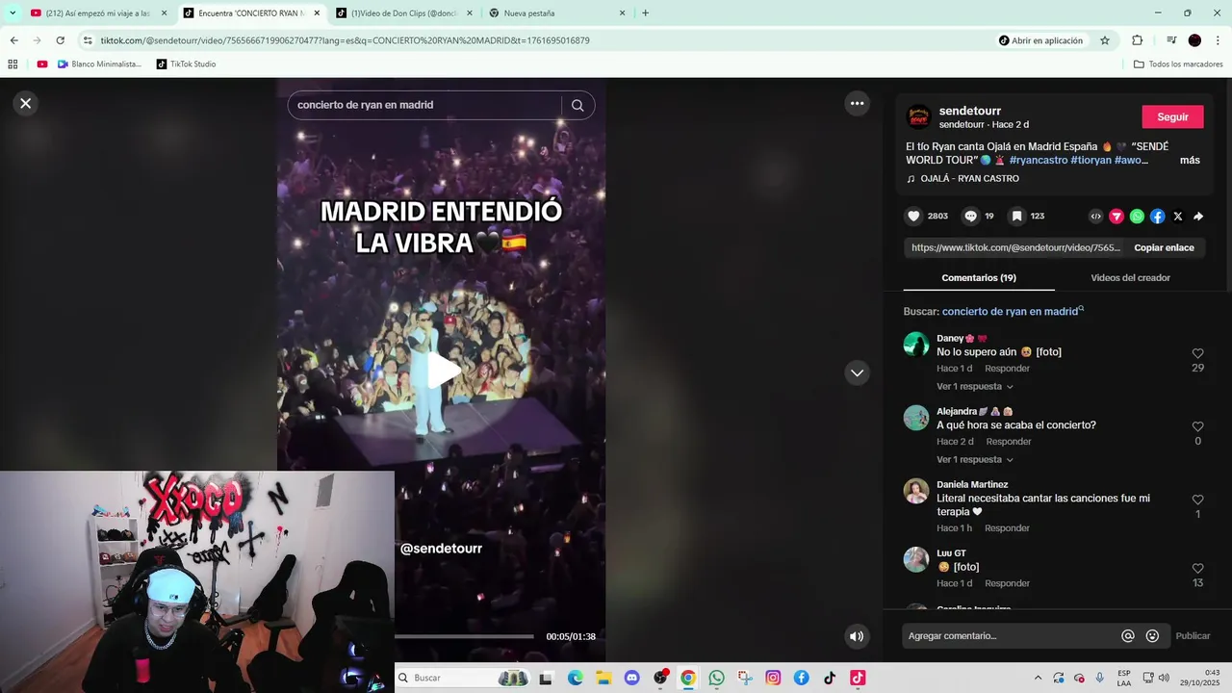Open the #tioryan hashtag link
Screen dimensions: 1232x693
click(1091, 161)
